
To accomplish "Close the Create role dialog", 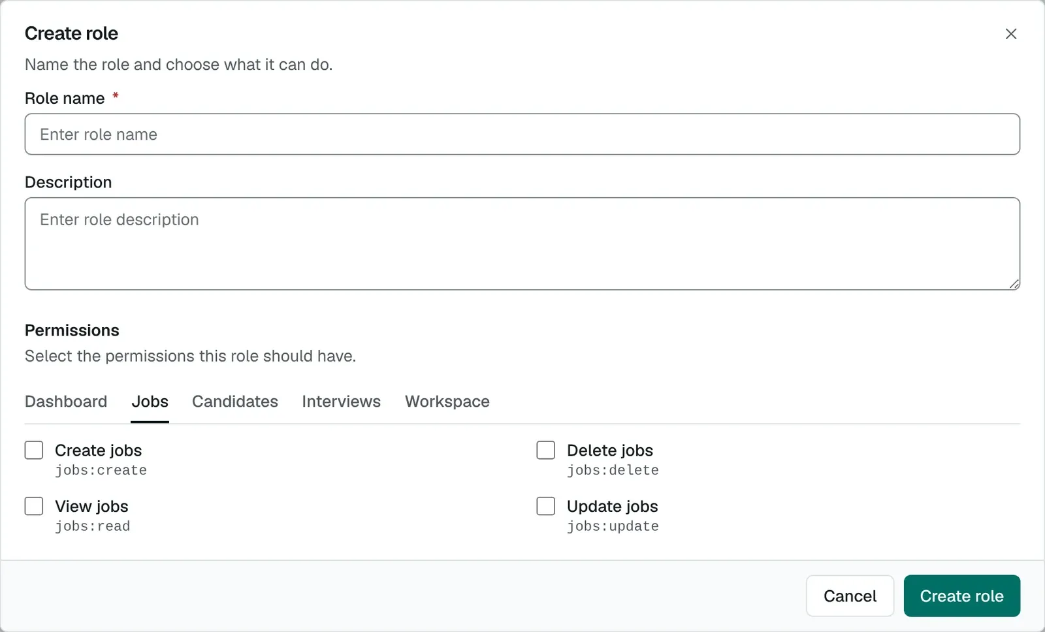I will pos(1010,34).
